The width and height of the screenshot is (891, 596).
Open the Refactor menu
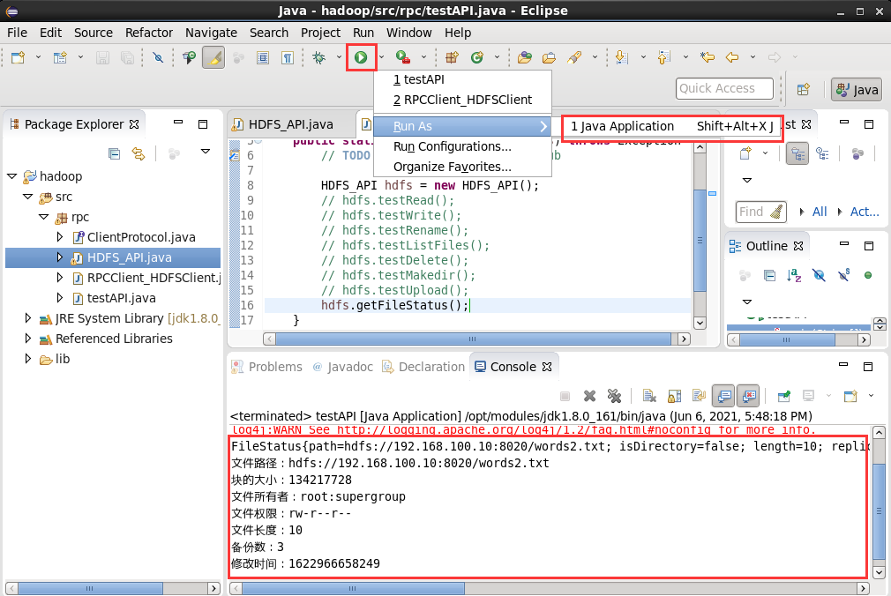coord(149,33)
